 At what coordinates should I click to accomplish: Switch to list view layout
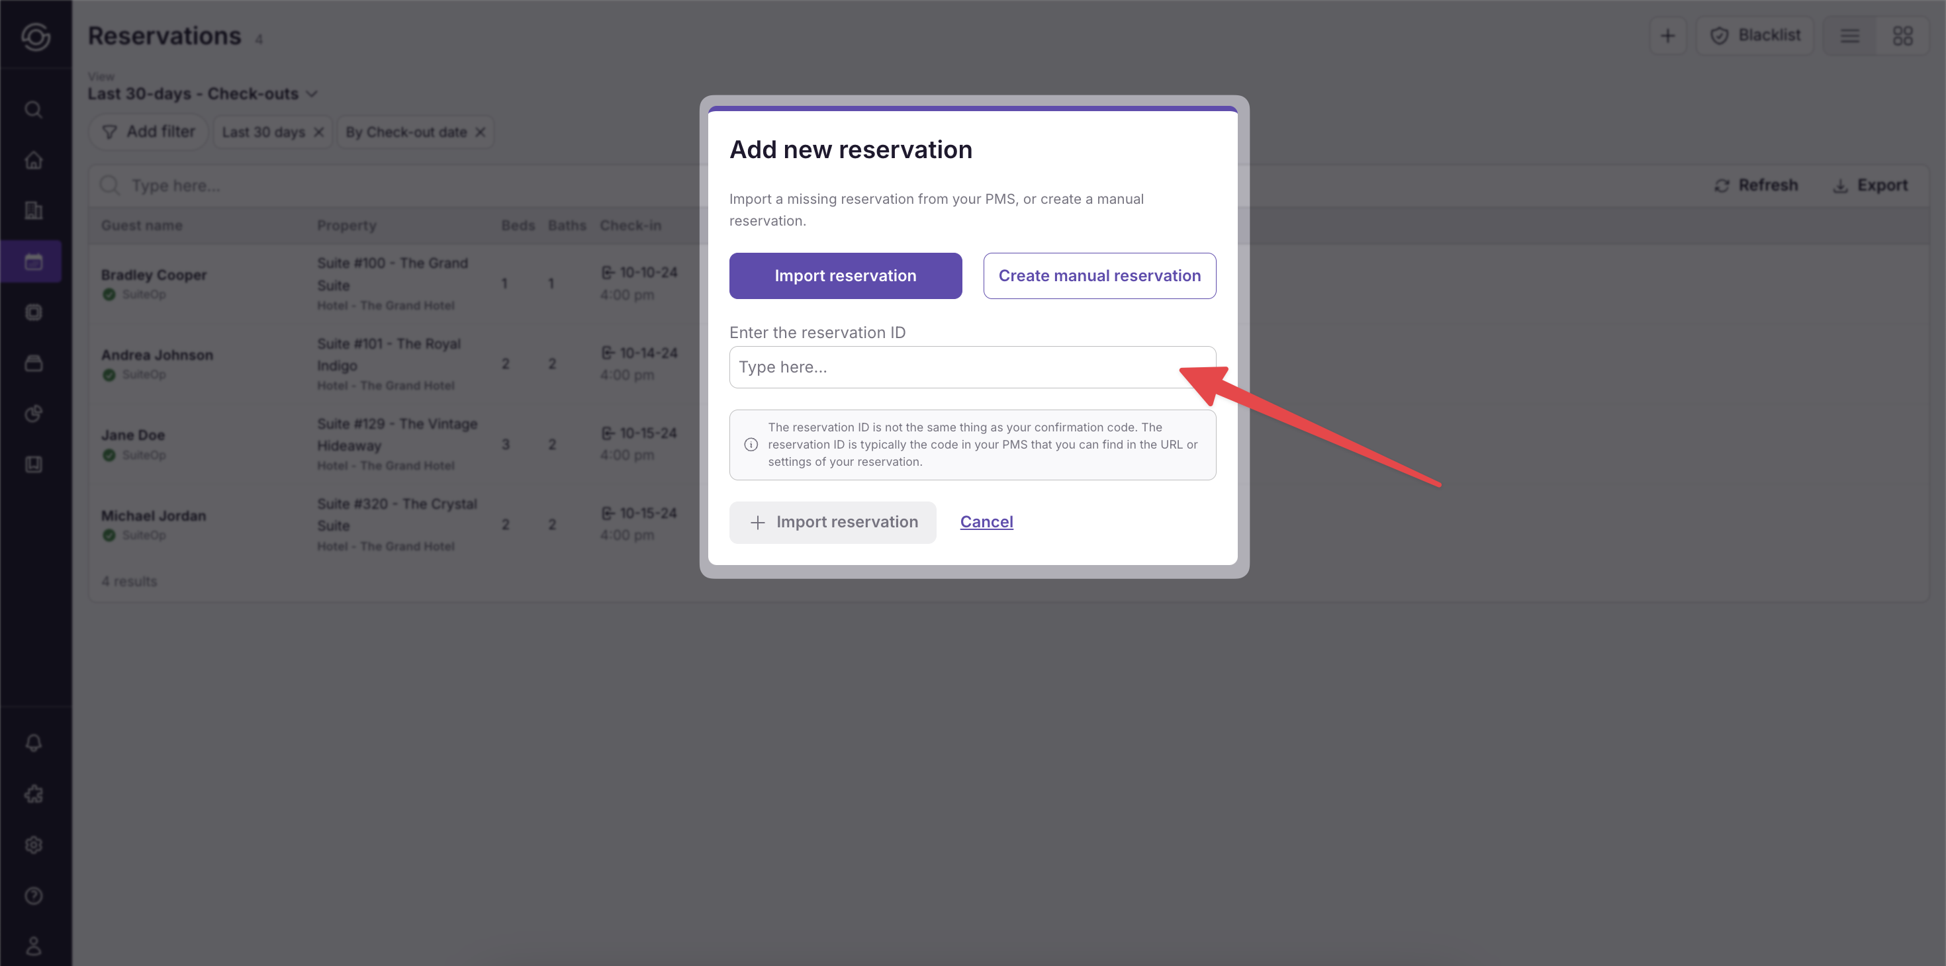coord(1849,36)
